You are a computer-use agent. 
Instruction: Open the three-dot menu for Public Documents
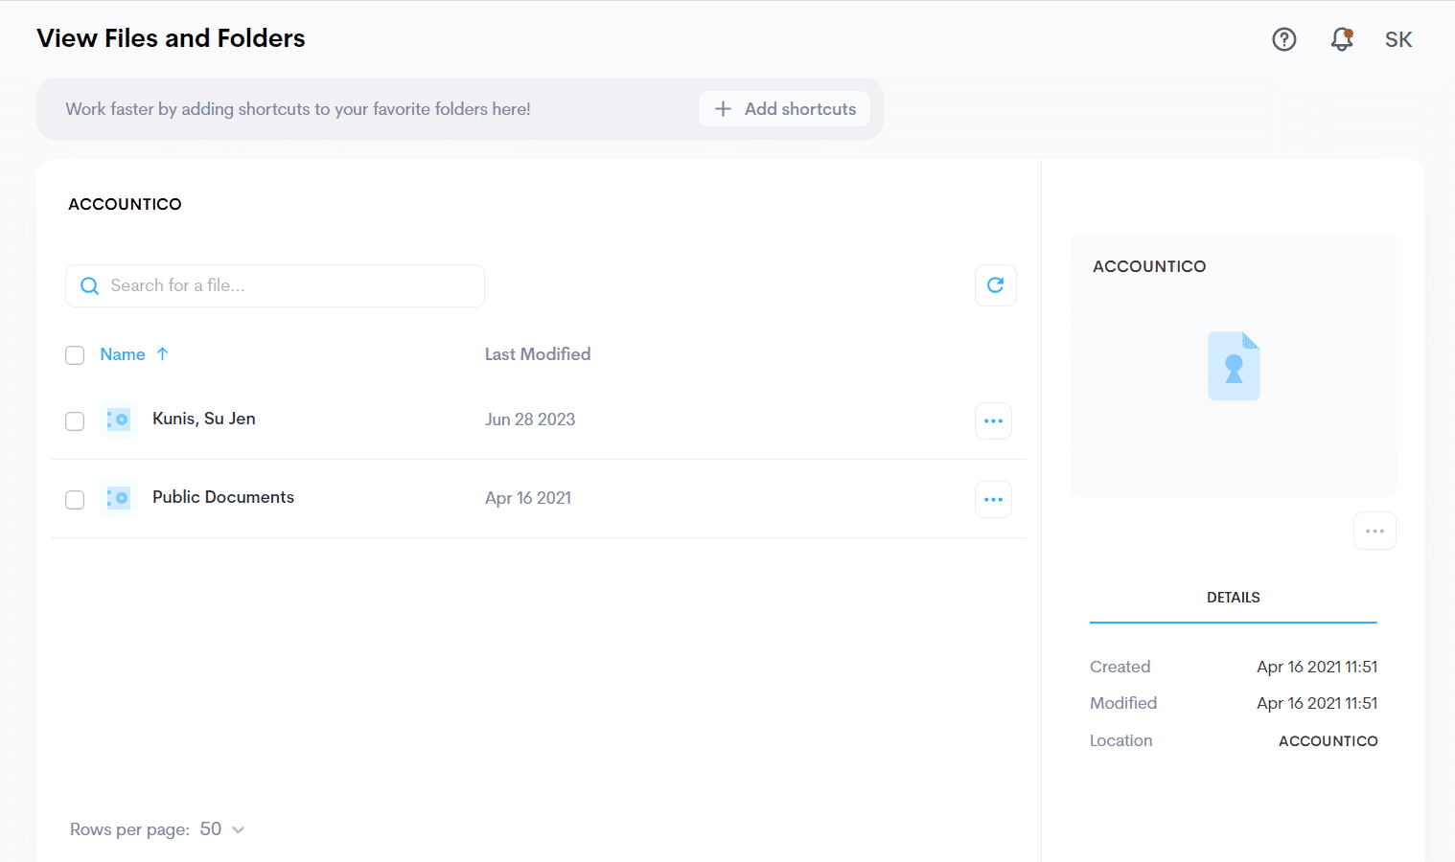[x=994, y=499]
